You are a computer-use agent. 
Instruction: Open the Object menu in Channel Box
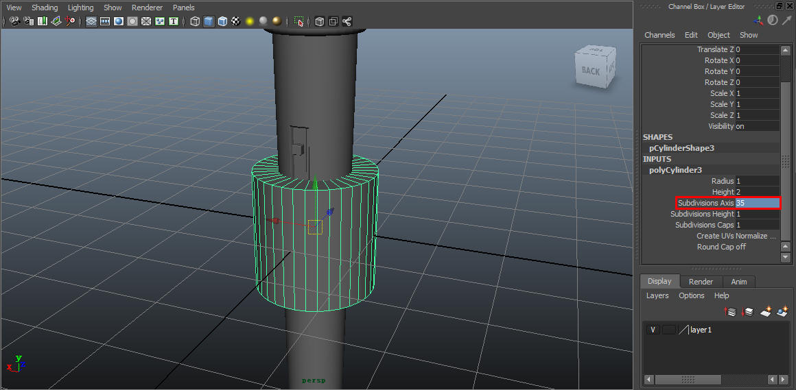tap(718, 35)
